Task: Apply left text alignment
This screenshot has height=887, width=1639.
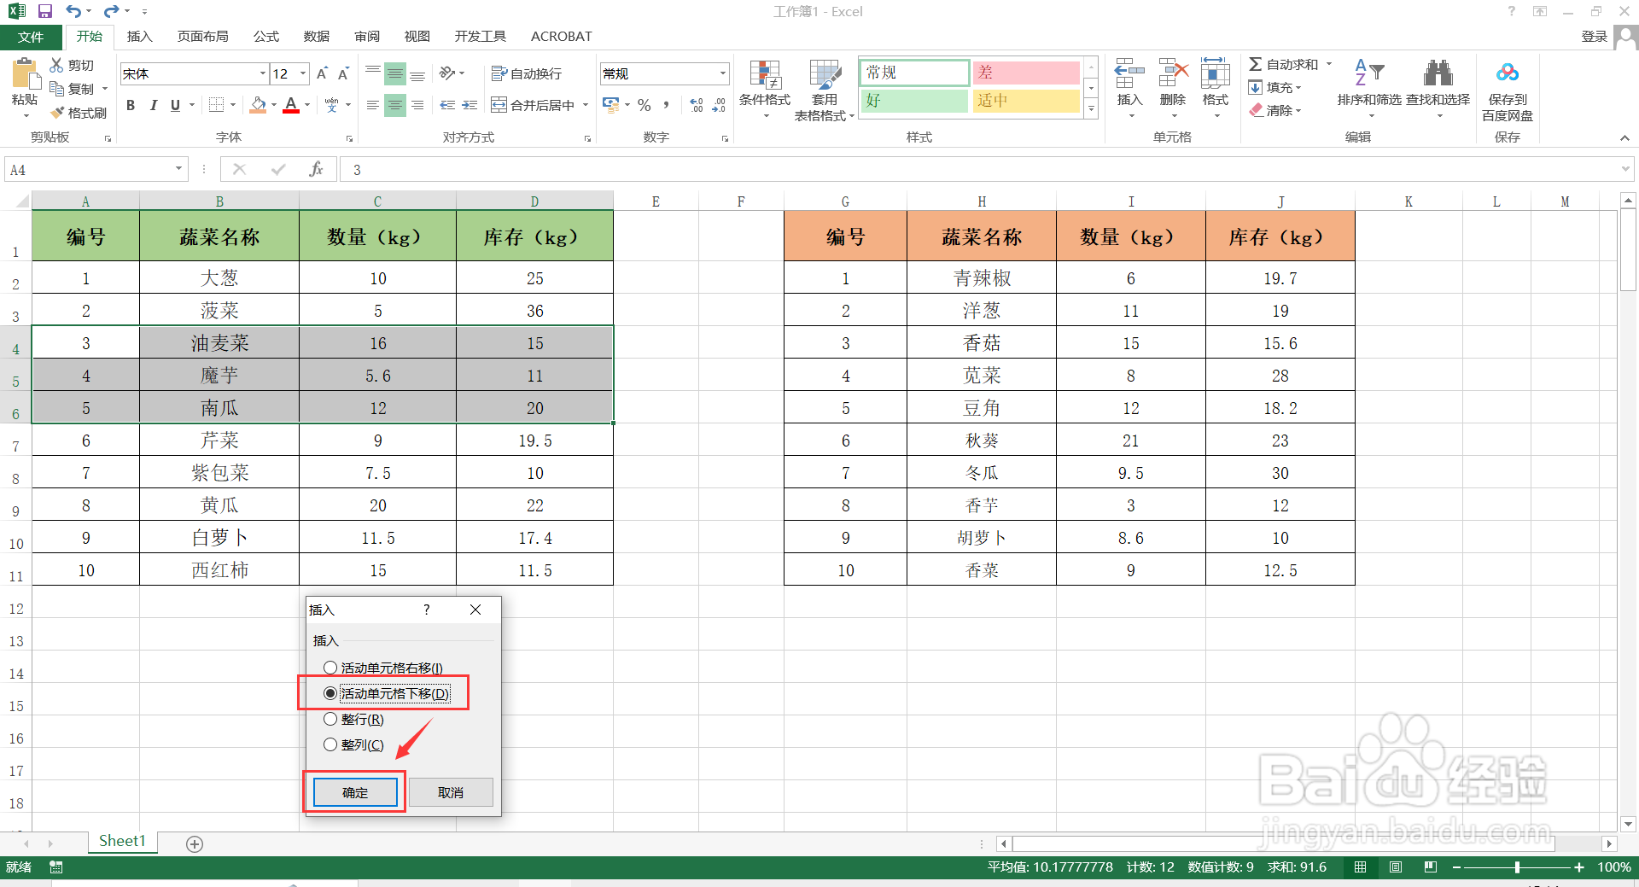Action: (x=373, y=105)
